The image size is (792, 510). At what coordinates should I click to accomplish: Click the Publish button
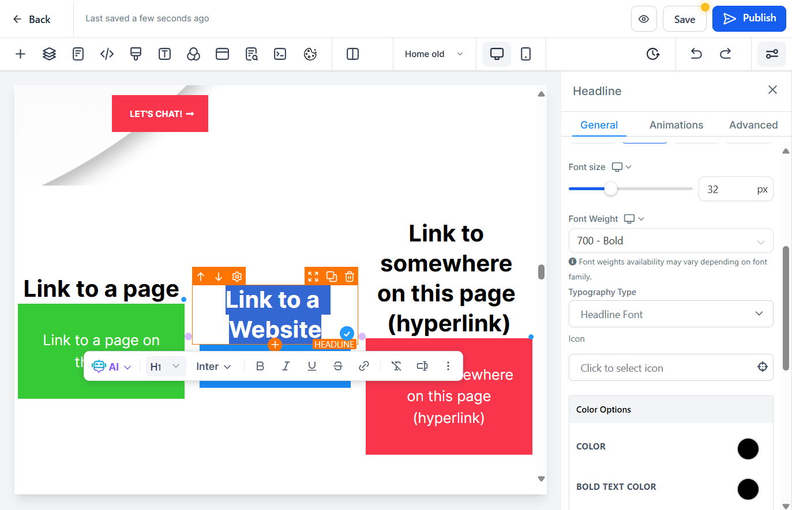coord(749,18)
